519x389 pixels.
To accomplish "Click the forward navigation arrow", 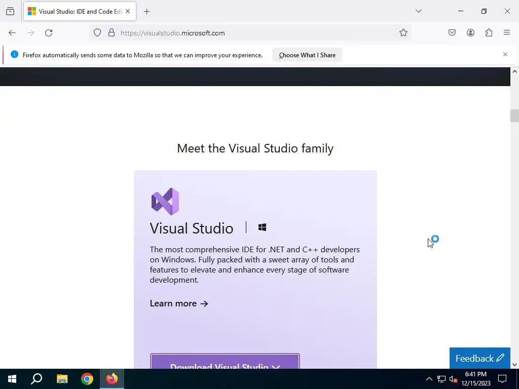I will (x=30, y=33).
